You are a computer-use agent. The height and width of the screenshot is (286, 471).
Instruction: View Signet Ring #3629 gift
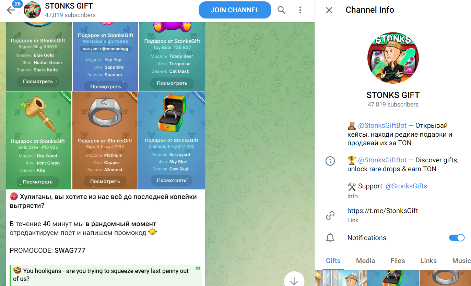(38, 82)
